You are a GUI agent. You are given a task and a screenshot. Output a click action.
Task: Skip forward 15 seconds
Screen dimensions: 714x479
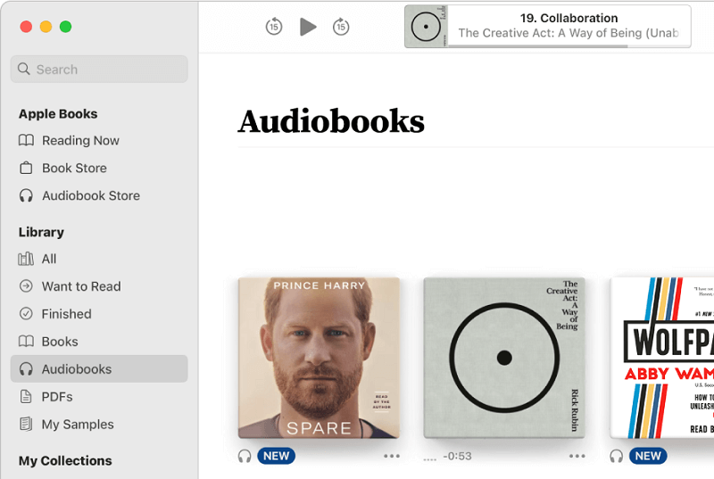click(x=341, y=27)
